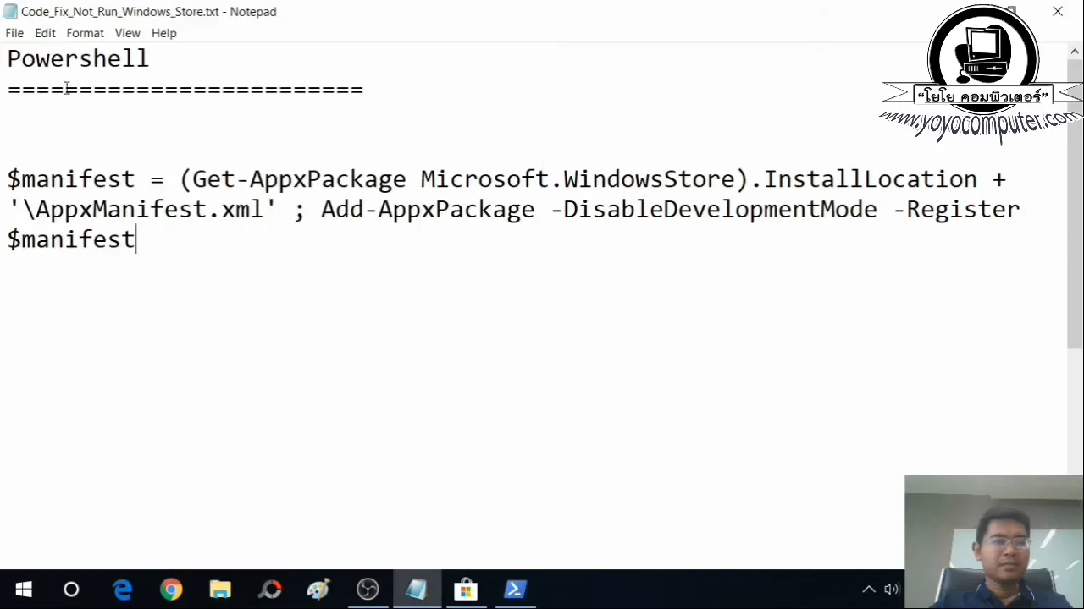Select the Cortana search button
The image size is (1084, 609).
71,589
